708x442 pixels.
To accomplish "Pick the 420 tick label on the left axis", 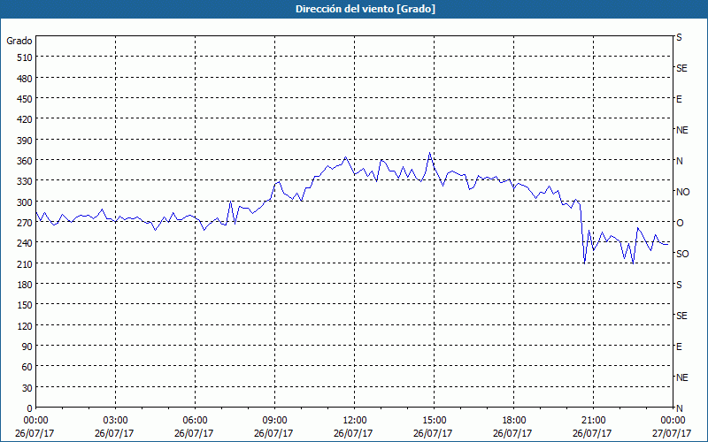I will point(25,119).
